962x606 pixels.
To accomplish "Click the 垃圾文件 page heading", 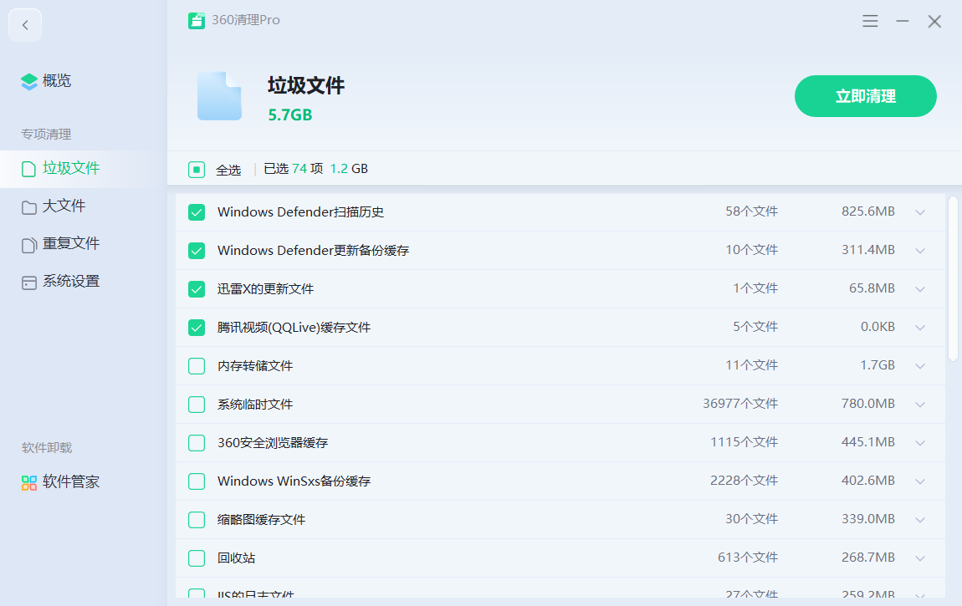I will pos(306,86).
